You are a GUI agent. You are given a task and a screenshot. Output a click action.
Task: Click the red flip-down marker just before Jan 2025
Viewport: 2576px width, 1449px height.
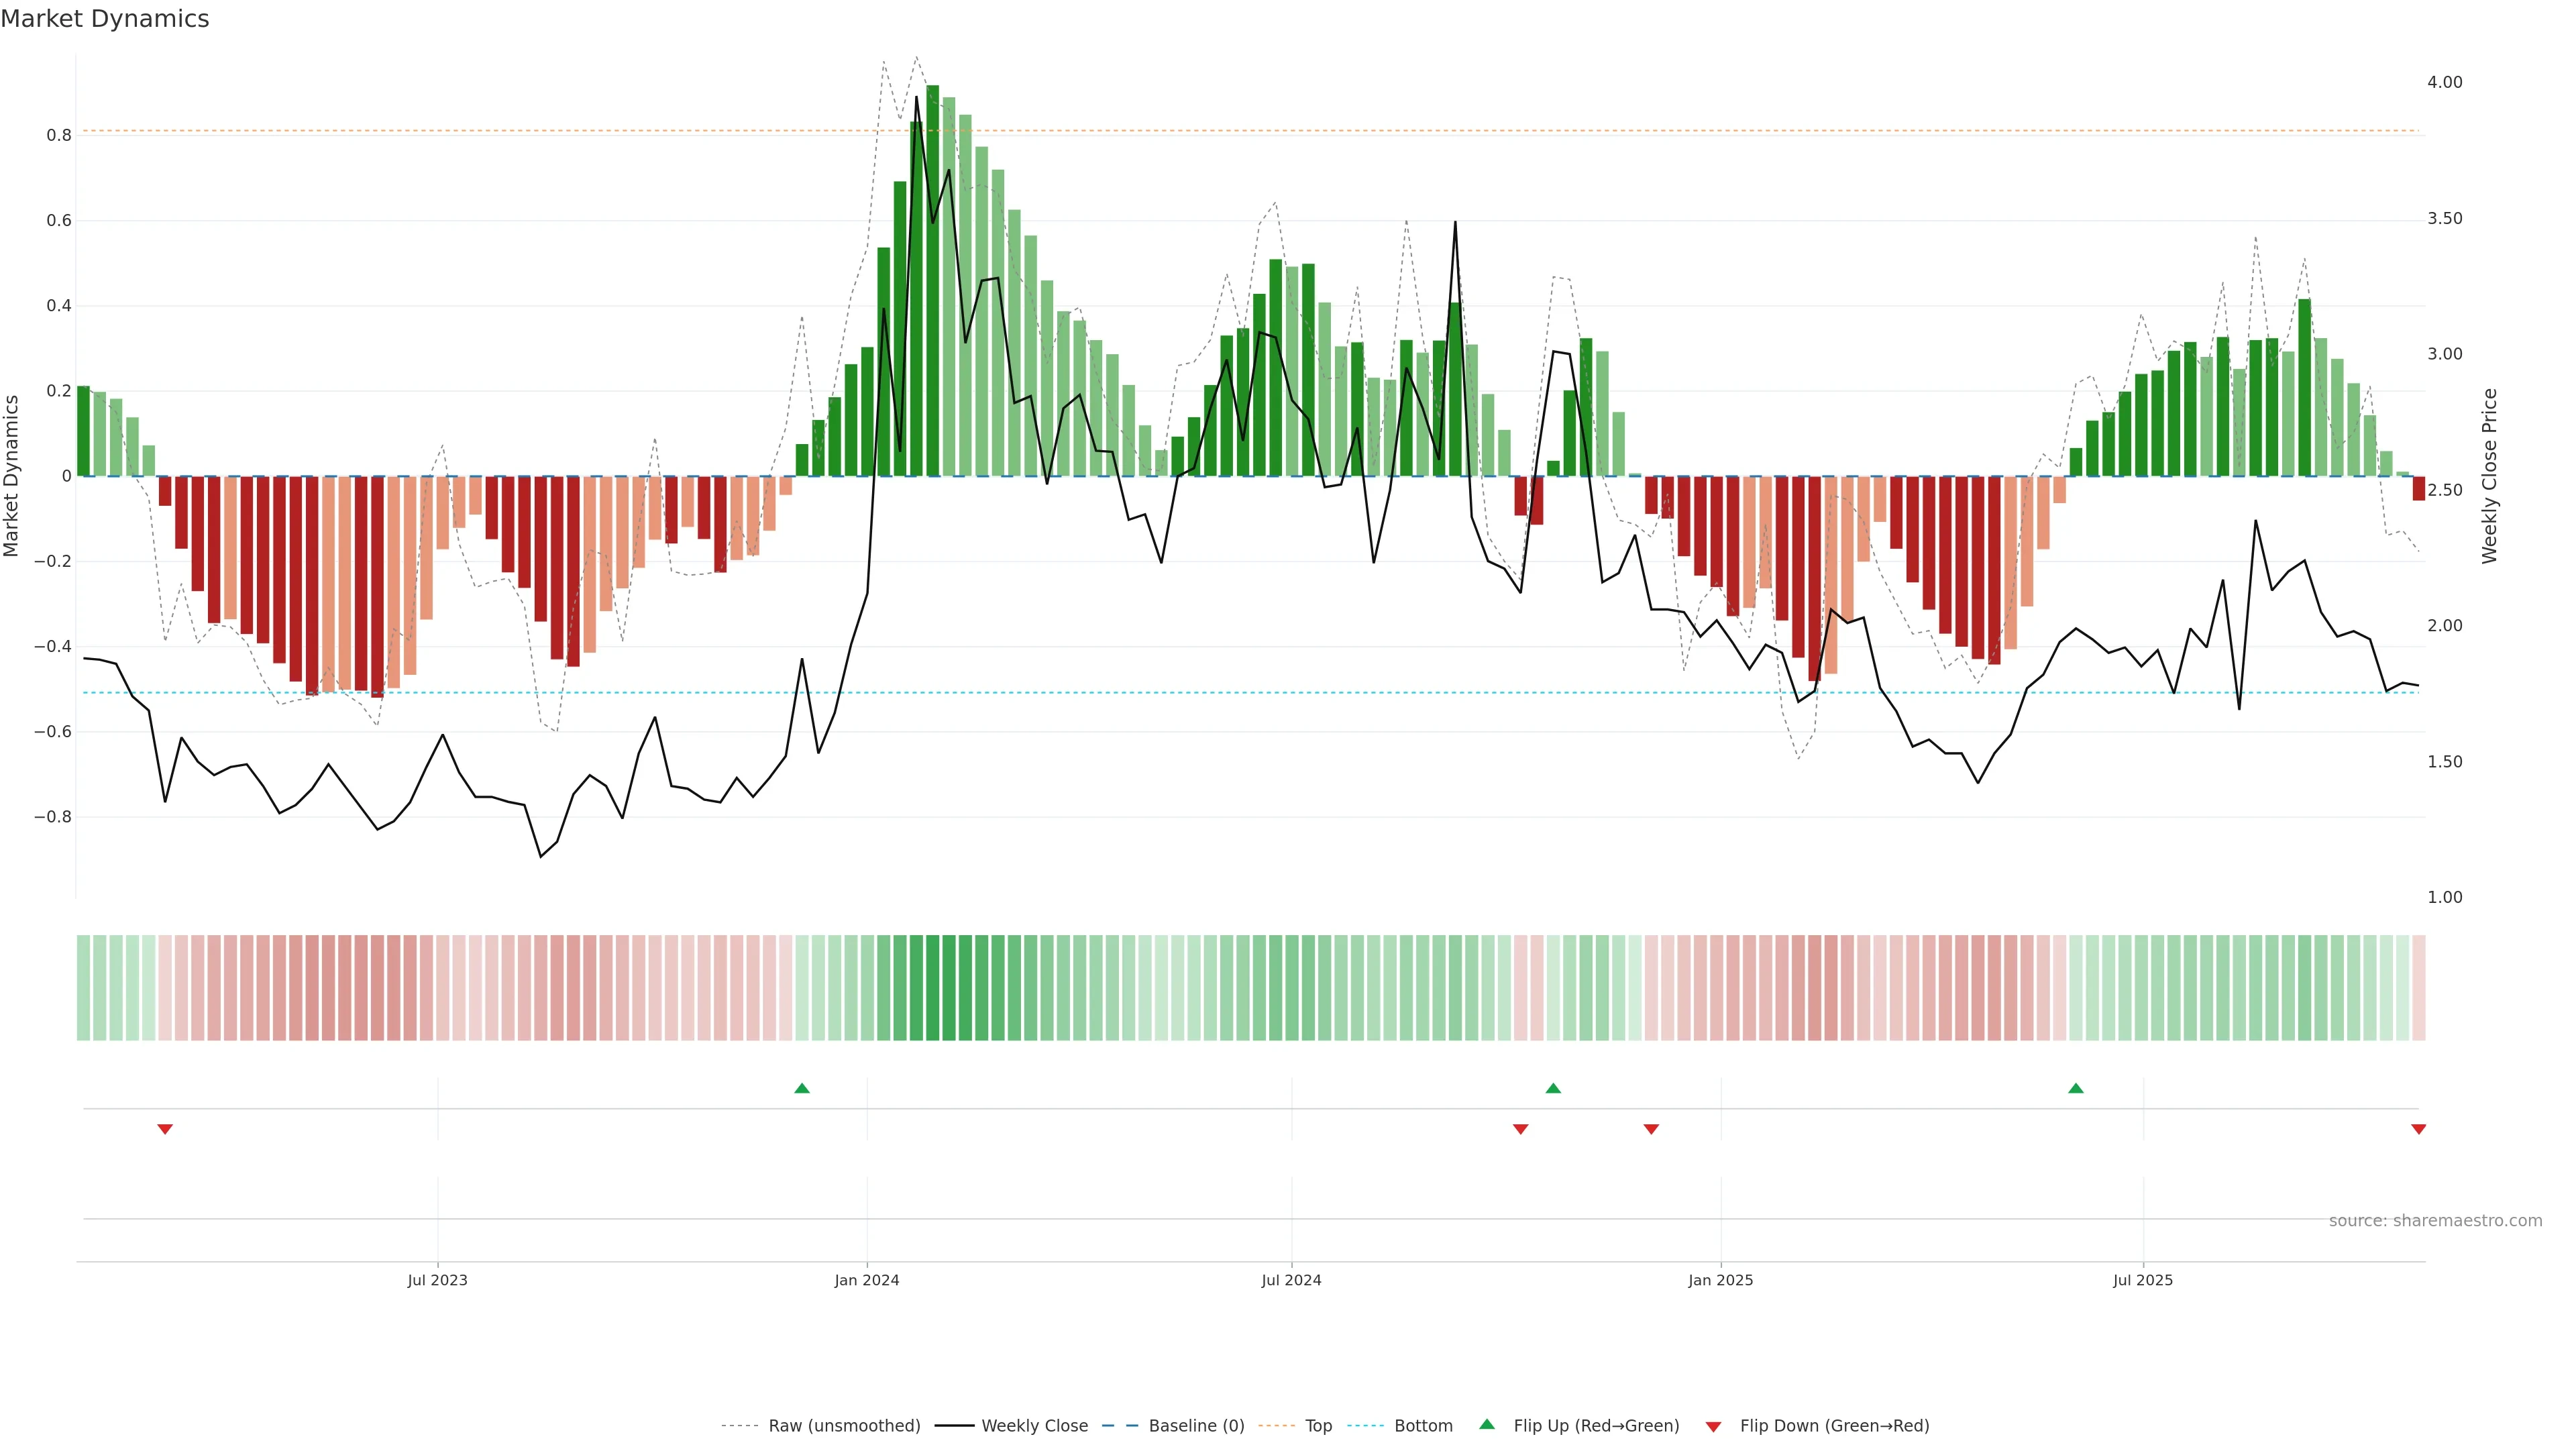(1651, 1129)
